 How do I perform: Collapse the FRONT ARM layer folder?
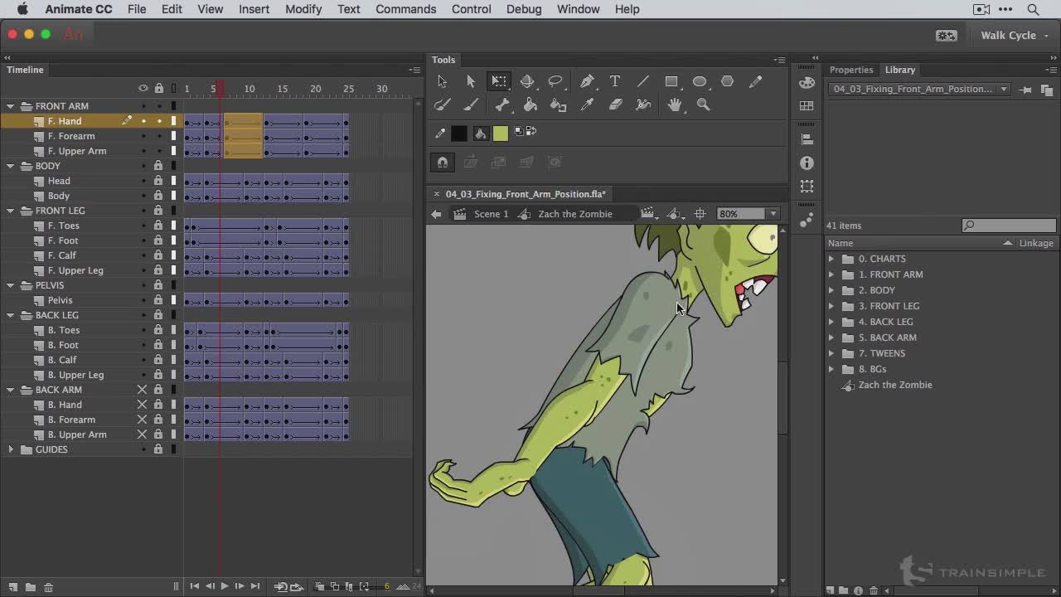pyautogui.click(x=11, y=106)
